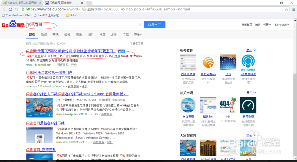Viewport: 297px width, 162px height.
Task: Switch to the 贴吧 search tab
Action: point(56,35)
